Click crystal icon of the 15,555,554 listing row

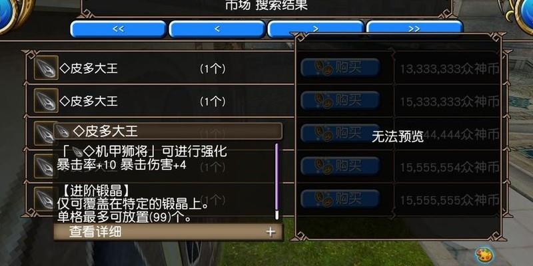[x=43, y=166]
